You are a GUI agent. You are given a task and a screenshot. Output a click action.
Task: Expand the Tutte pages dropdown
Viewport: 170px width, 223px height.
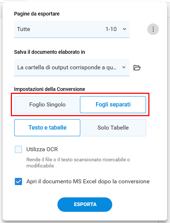[72, 29]
